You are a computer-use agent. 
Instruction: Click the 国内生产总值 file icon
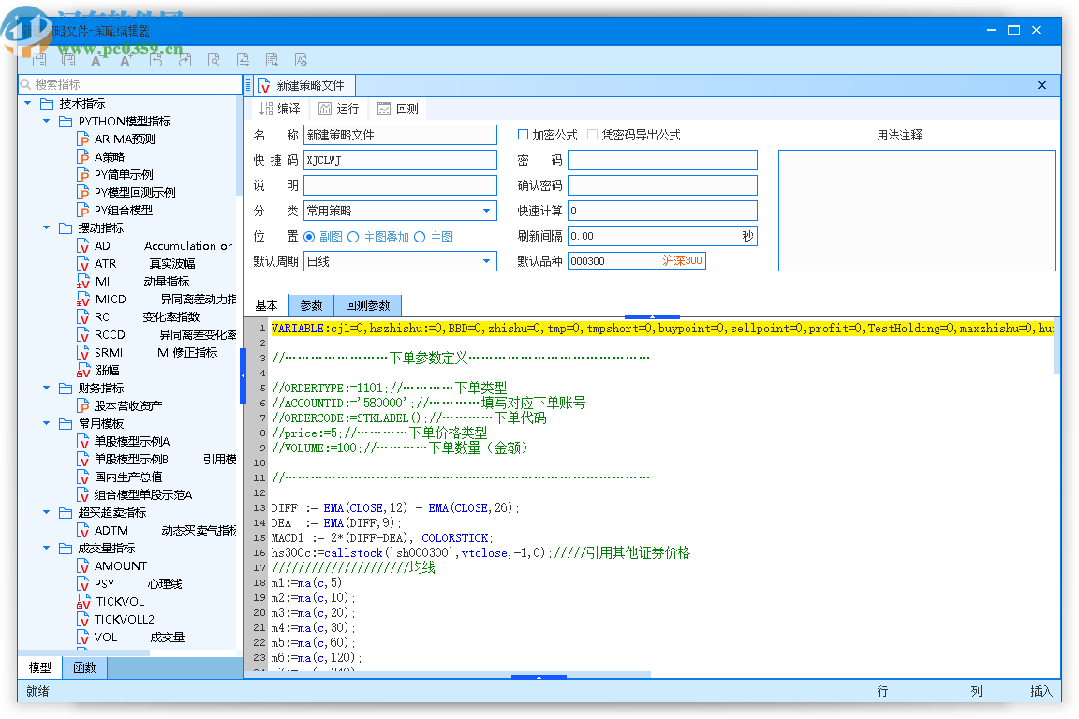point(83,477)
